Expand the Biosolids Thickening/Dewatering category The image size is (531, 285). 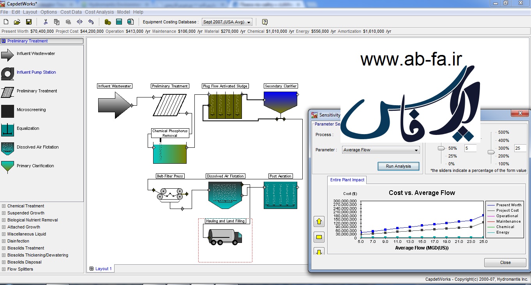click(x=38, y=255)
